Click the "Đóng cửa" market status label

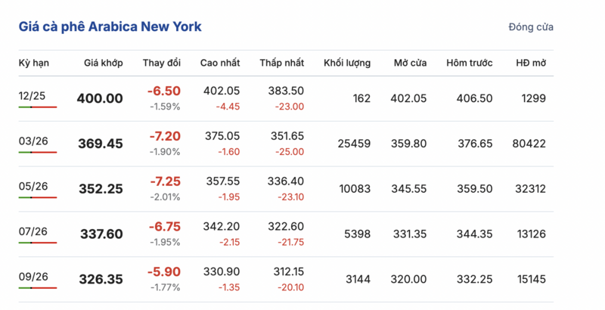click(531, 27)
